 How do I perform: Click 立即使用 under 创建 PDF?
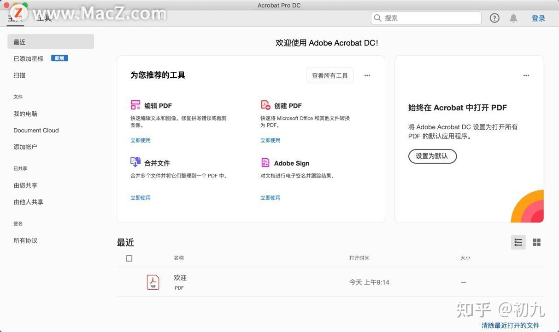coord(271,140)
